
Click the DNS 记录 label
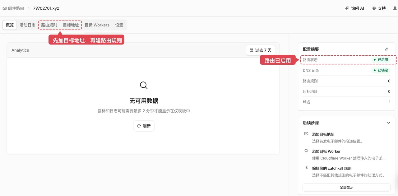coord(311,70)
